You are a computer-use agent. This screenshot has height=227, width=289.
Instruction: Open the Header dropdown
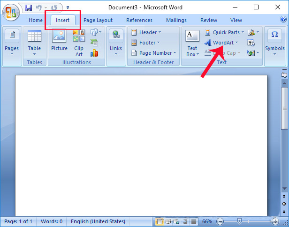click(x=146, y=32)
